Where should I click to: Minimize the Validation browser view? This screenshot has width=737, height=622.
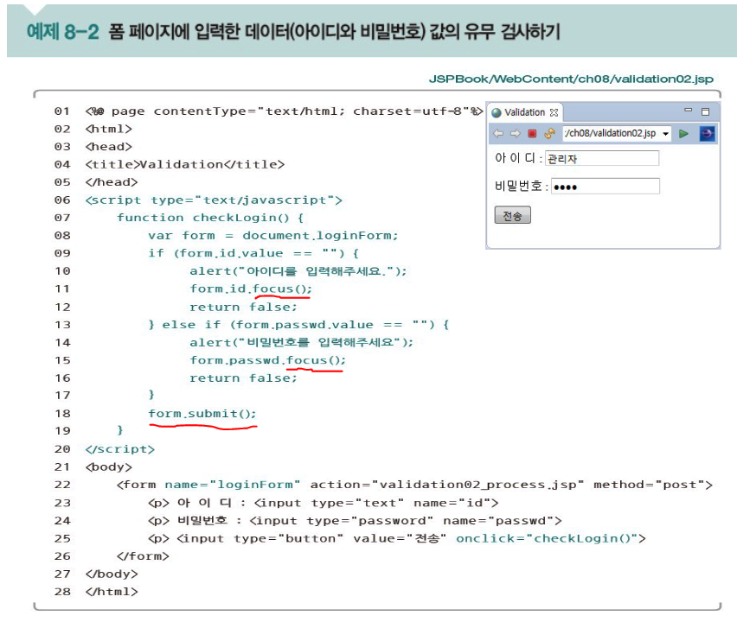coord(688,110)
